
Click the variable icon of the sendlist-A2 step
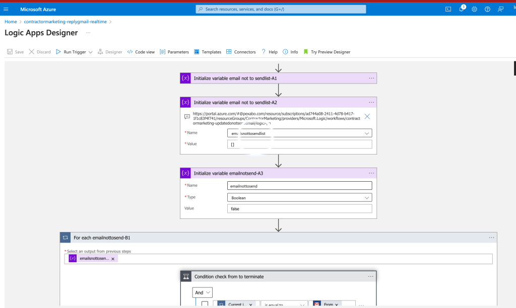(185, 103)
